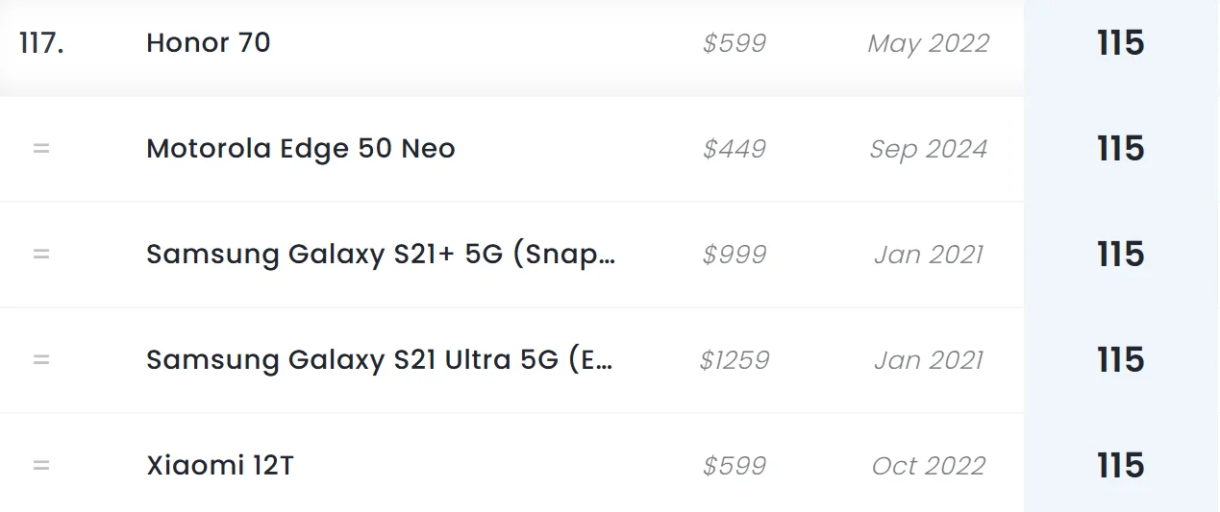Click the 115 score in the Xiaomi 12T row
The height and width of the screenshot is (512, 1220).
(x=1120, y=466)
